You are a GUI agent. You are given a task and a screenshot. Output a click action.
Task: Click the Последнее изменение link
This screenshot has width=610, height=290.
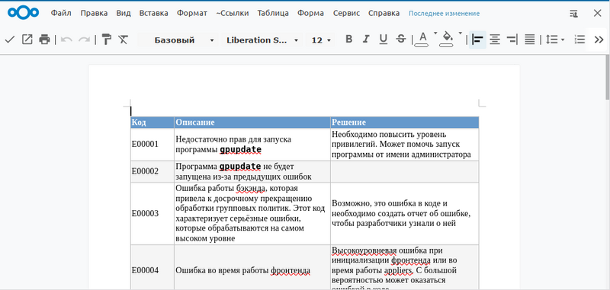pos(444,14)
